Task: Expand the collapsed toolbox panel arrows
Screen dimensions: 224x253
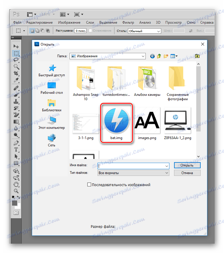Action: [13, 38]
